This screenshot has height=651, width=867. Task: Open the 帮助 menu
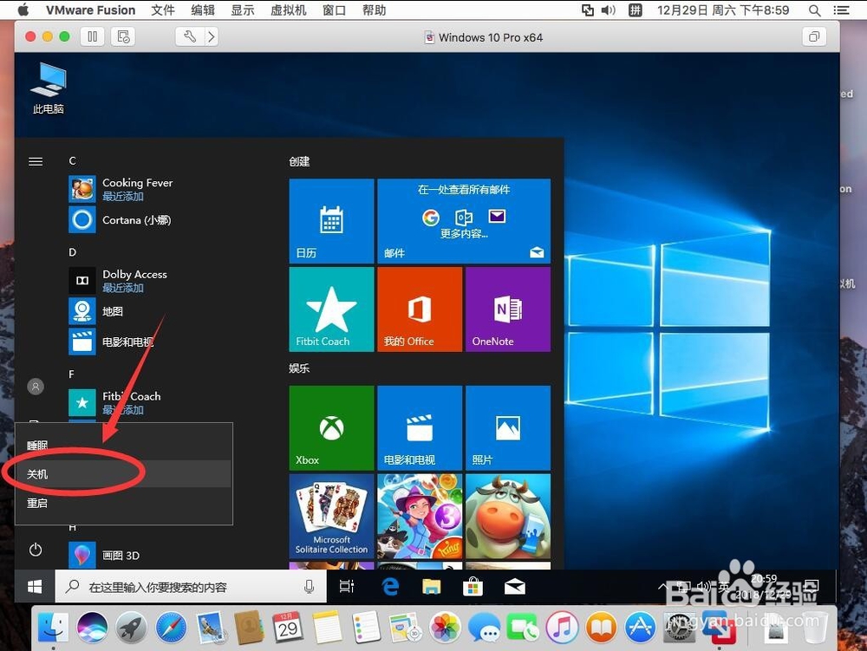tap(374, 10)
